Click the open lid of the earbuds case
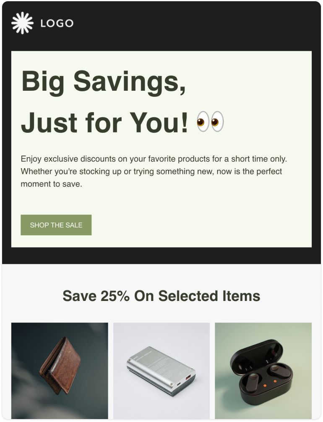Viewport: 323px width, 422px height. (258, 353)
